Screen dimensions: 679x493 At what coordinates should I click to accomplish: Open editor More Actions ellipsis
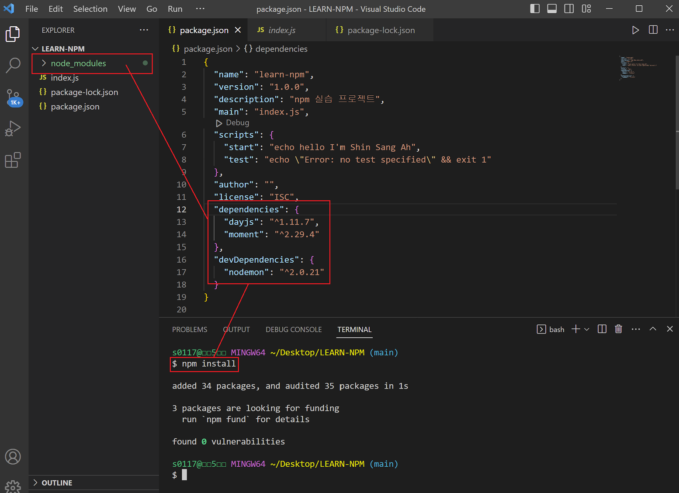670,30
